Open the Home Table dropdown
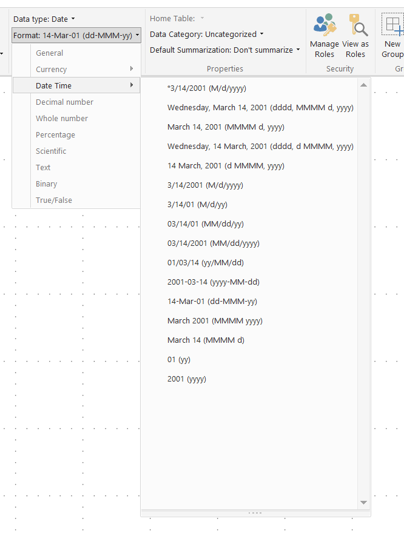The height and width of the screenshot is (539, 404). tap(177, 19)
